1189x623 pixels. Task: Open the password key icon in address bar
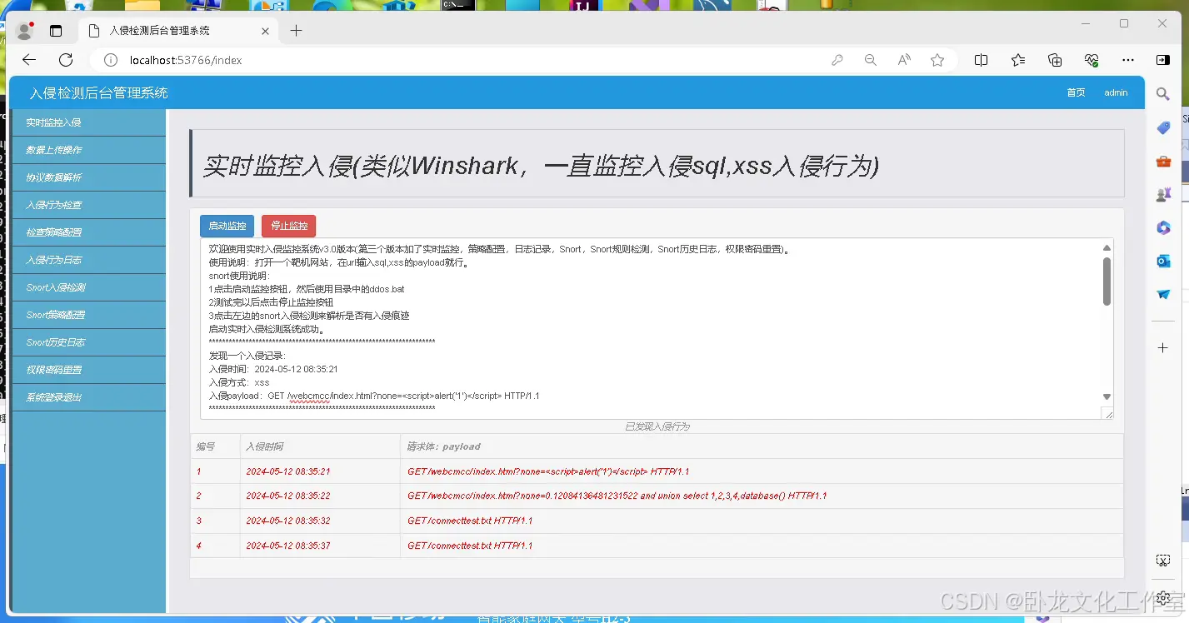pyautogui.click(x=837, y=60)
